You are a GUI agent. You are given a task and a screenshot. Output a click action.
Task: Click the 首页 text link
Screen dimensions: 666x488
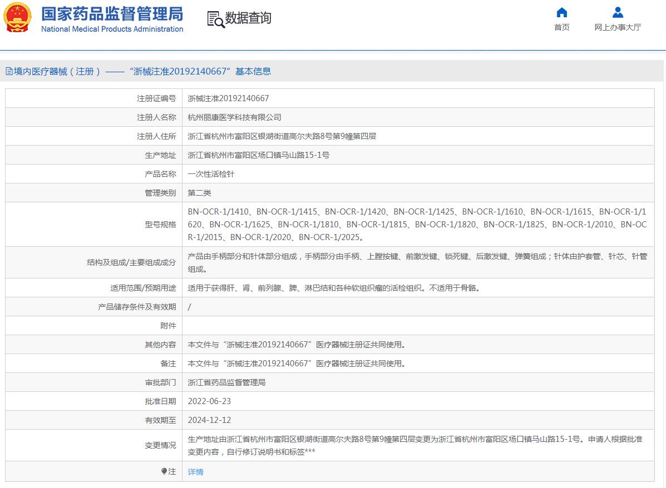(561, 27)
